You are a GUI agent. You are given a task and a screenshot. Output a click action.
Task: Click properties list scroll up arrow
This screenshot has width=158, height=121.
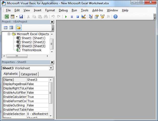click(51, 80)
